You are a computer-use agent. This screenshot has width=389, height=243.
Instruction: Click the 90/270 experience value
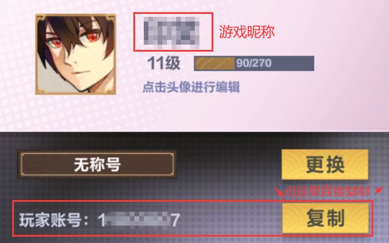[253, 63]
